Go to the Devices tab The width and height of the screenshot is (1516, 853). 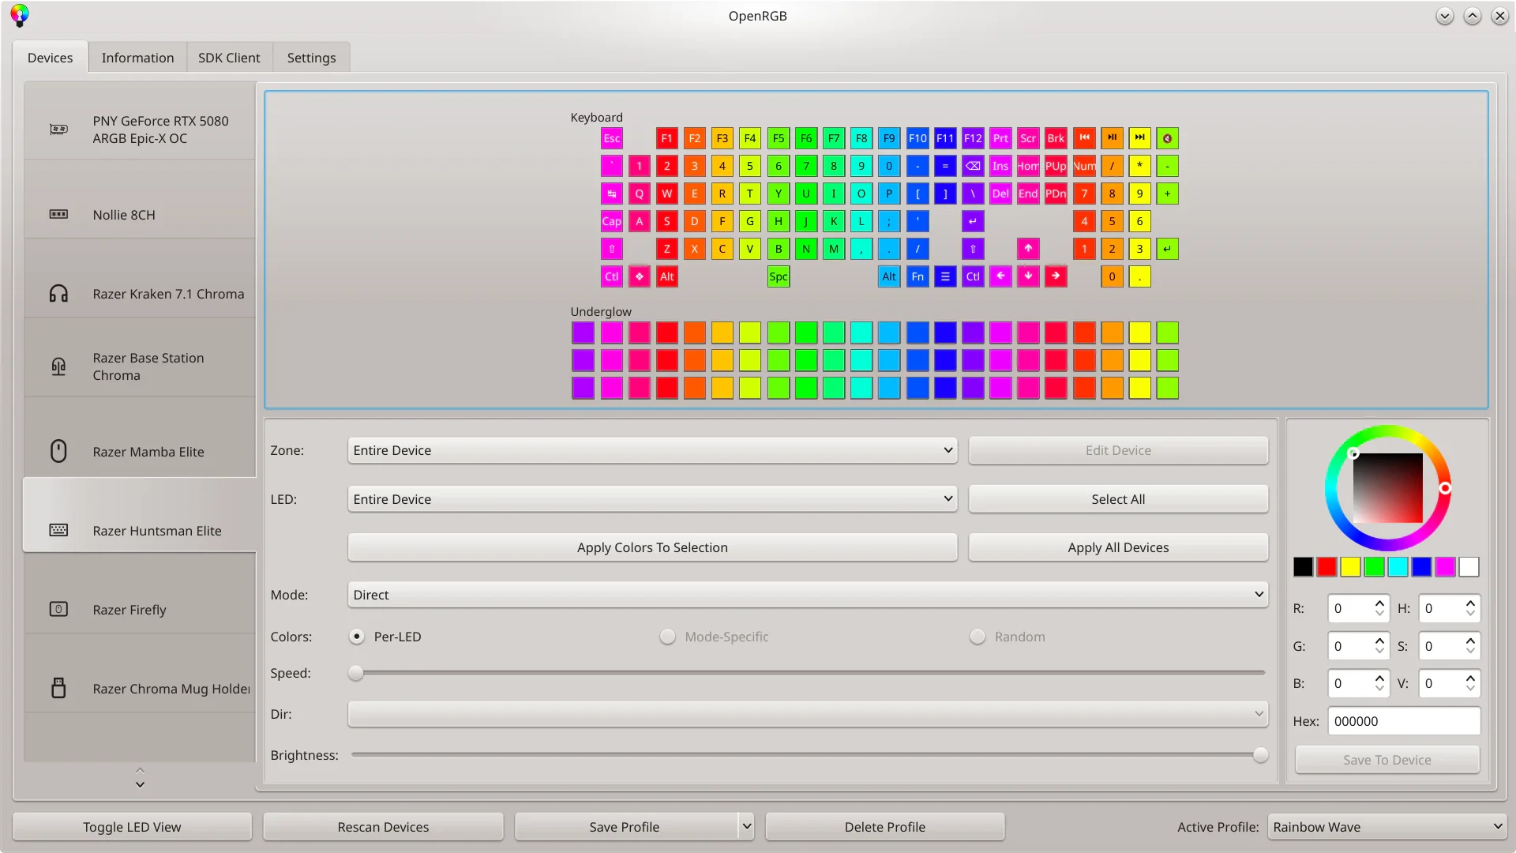[x=50, y=58]
